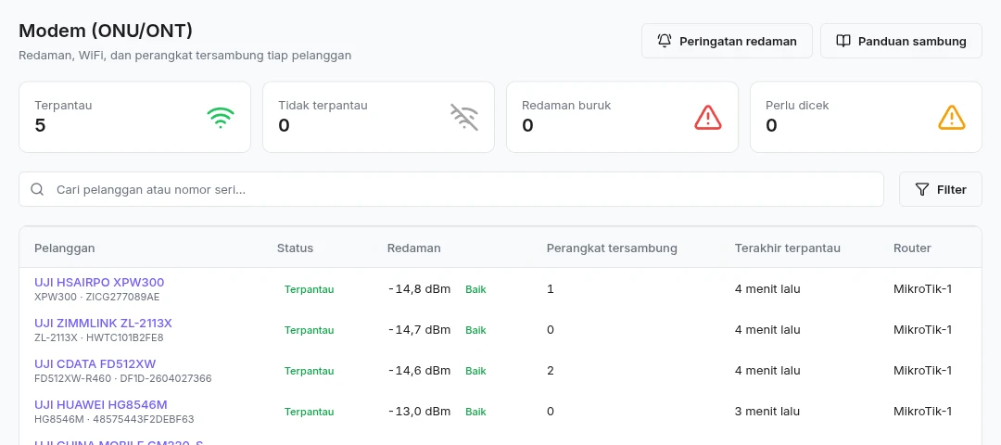1001x445 pixels.
Task: Click serial text XPW300 · ZICG277089AE
Action: click(97, 297)
